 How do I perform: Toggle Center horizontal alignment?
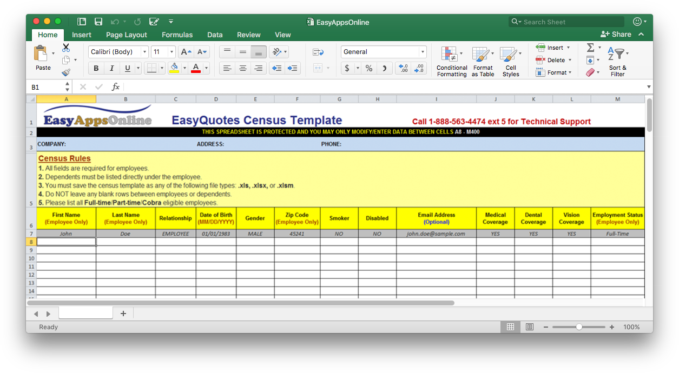tap(243, 68)
